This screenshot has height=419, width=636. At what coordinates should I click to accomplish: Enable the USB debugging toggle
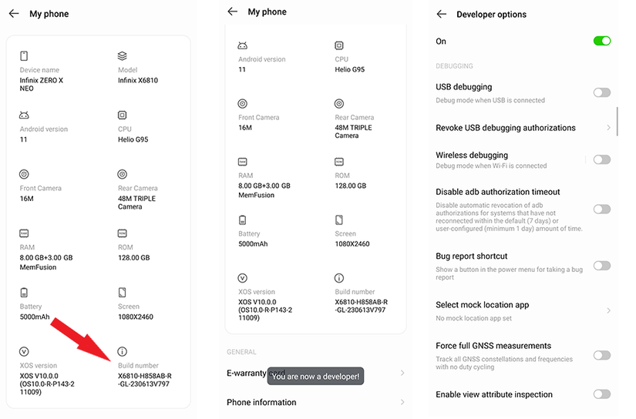(x=602, y=92)
